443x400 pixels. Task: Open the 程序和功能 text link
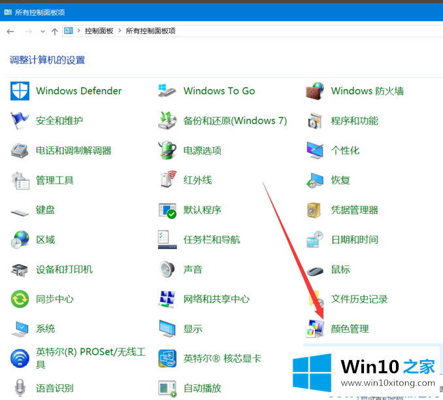tap(355, 121)
